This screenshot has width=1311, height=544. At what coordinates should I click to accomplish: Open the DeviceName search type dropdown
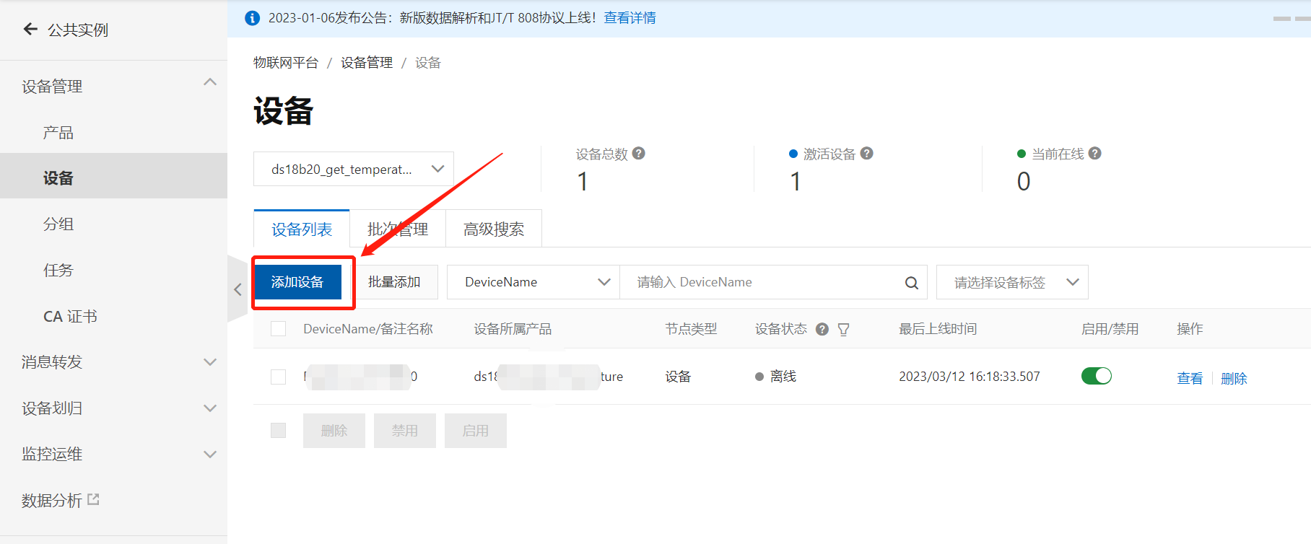(533, 282)
